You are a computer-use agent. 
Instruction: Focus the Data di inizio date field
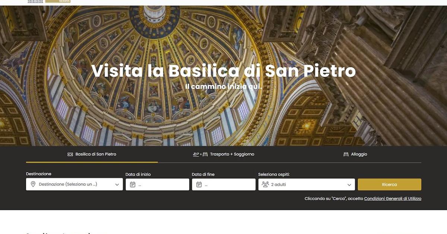(x=158, y=185)
